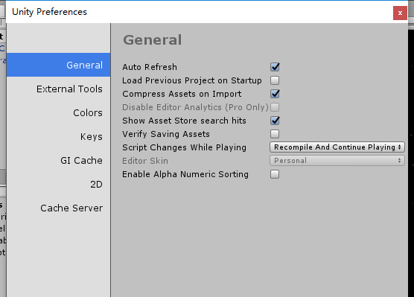Open the Editor Skin dropdown

(x=337, y=161)
